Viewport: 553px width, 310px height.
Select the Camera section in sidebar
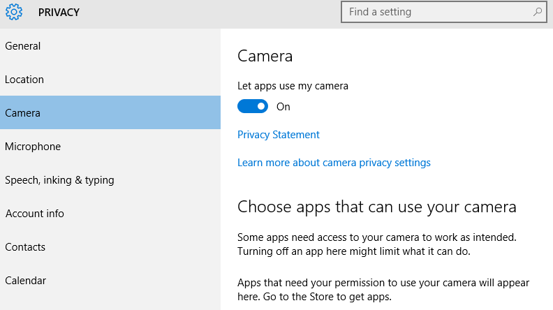(110, 112)
